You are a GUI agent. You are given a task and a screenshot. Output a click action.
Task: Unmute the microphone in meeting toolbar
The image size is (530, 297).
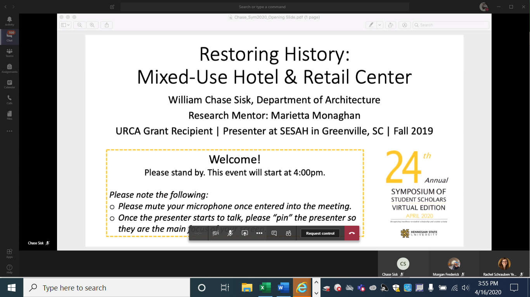(230, 233)
